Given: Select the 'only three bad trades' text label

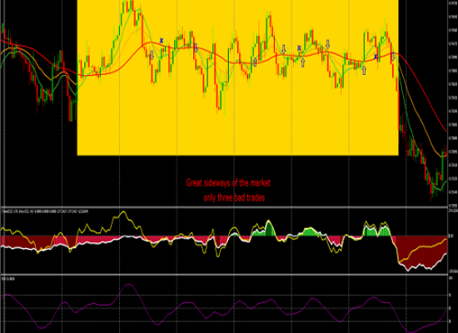Looking at the screenshot, I should [x=234, y=198].
